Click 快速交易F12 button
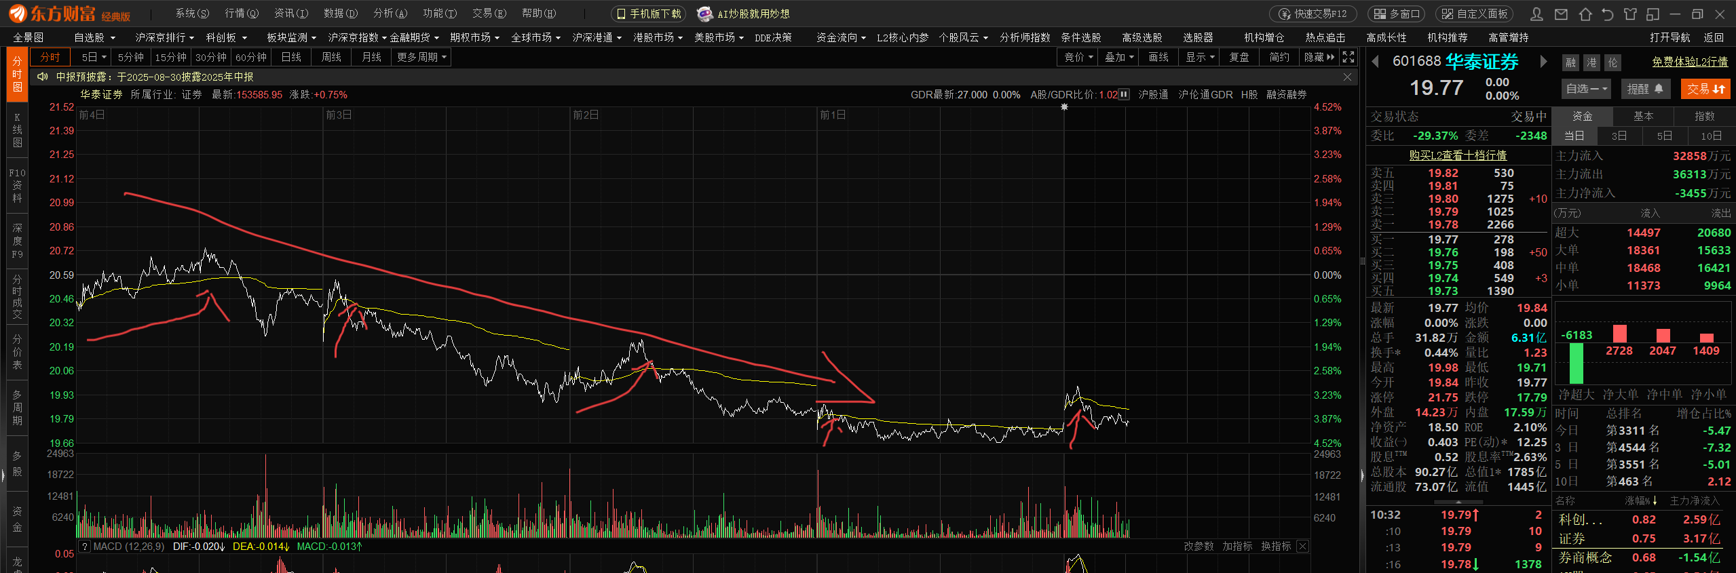The image size is (1736, 573). [x=1313, y=14]
